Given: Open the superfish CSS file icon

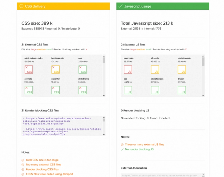Looking at the screenshot, I should 56,90.
